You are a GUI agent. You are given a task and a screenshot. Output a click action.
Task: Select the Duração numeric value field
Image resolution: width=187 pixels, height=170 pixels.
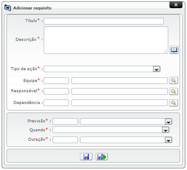[65, 140]
